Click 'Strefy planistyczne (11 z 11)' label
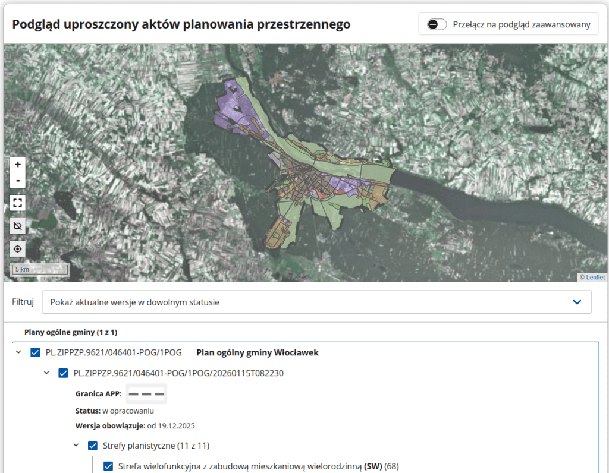This screenshot has width=609, height=473. pos(156,446)
